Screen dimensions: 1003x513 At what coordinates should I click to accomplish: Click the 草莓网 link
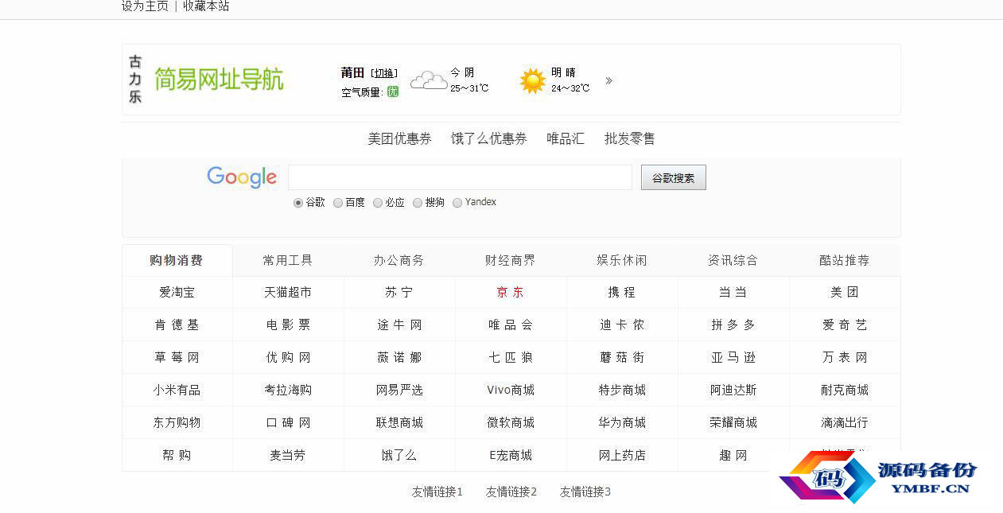[x=177, y=358]
